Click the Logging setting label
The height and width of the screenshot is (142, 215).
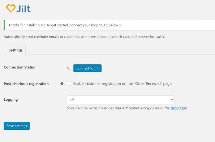pos(11,99)
